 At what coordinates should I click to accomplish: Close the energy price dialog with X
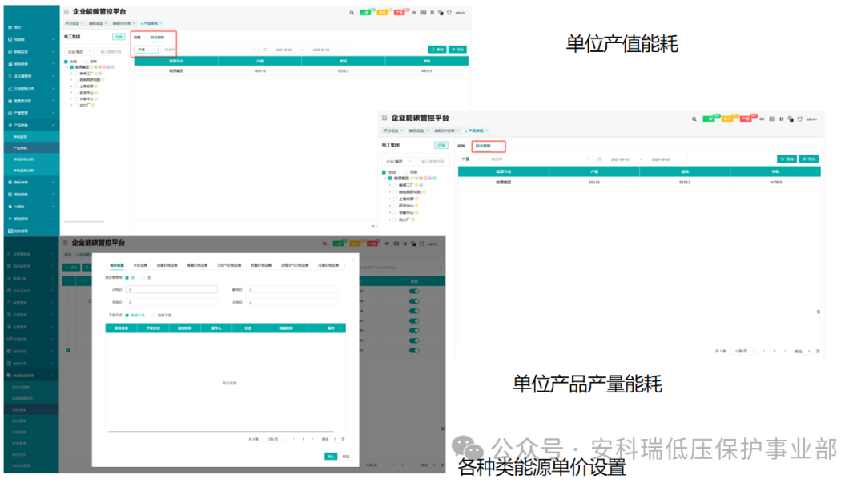352,260
